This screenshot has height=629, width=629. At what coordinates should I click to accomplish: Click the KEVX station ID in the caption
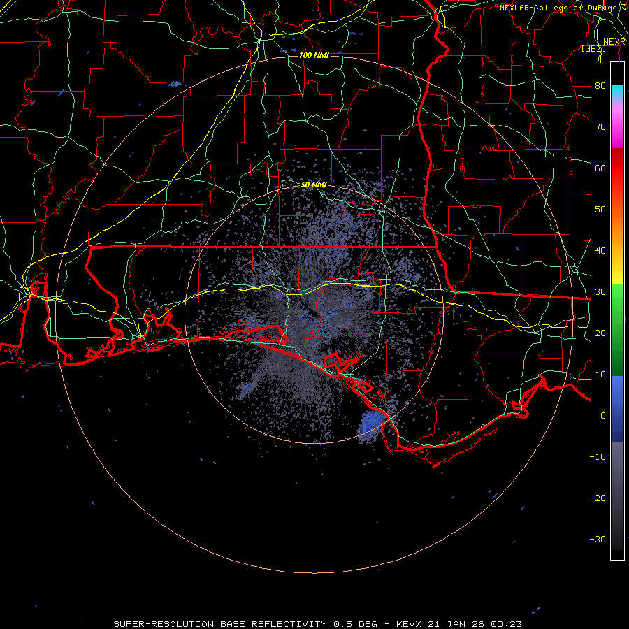click(408, 624)
